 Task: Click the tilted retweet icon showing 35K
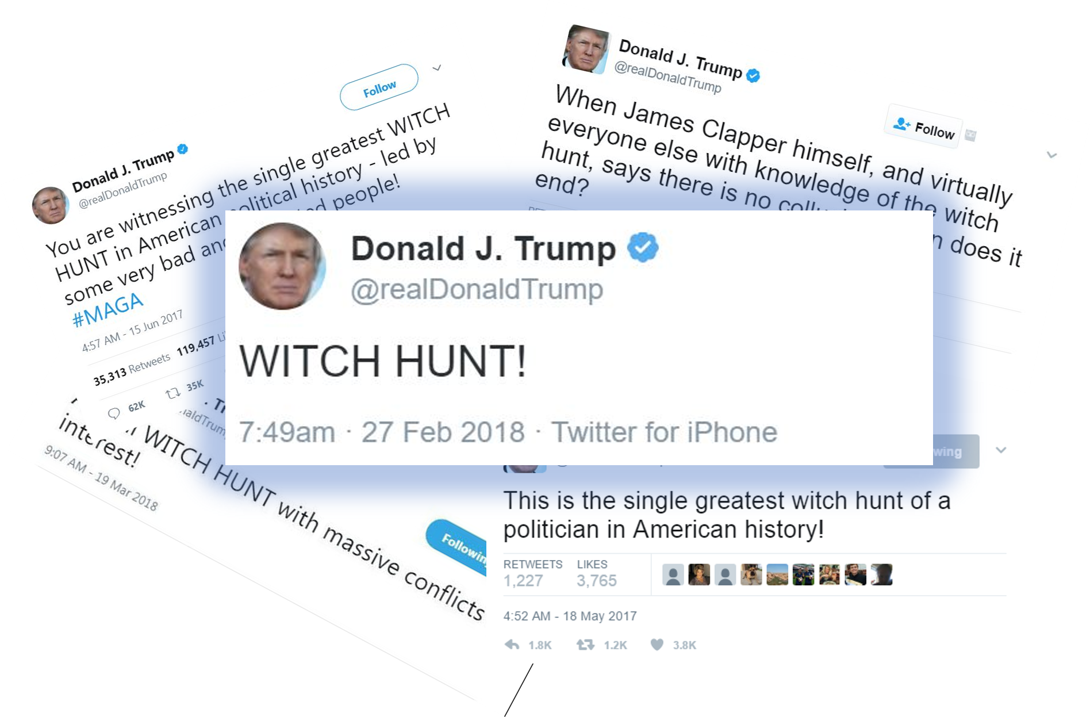tap(172, 393)
